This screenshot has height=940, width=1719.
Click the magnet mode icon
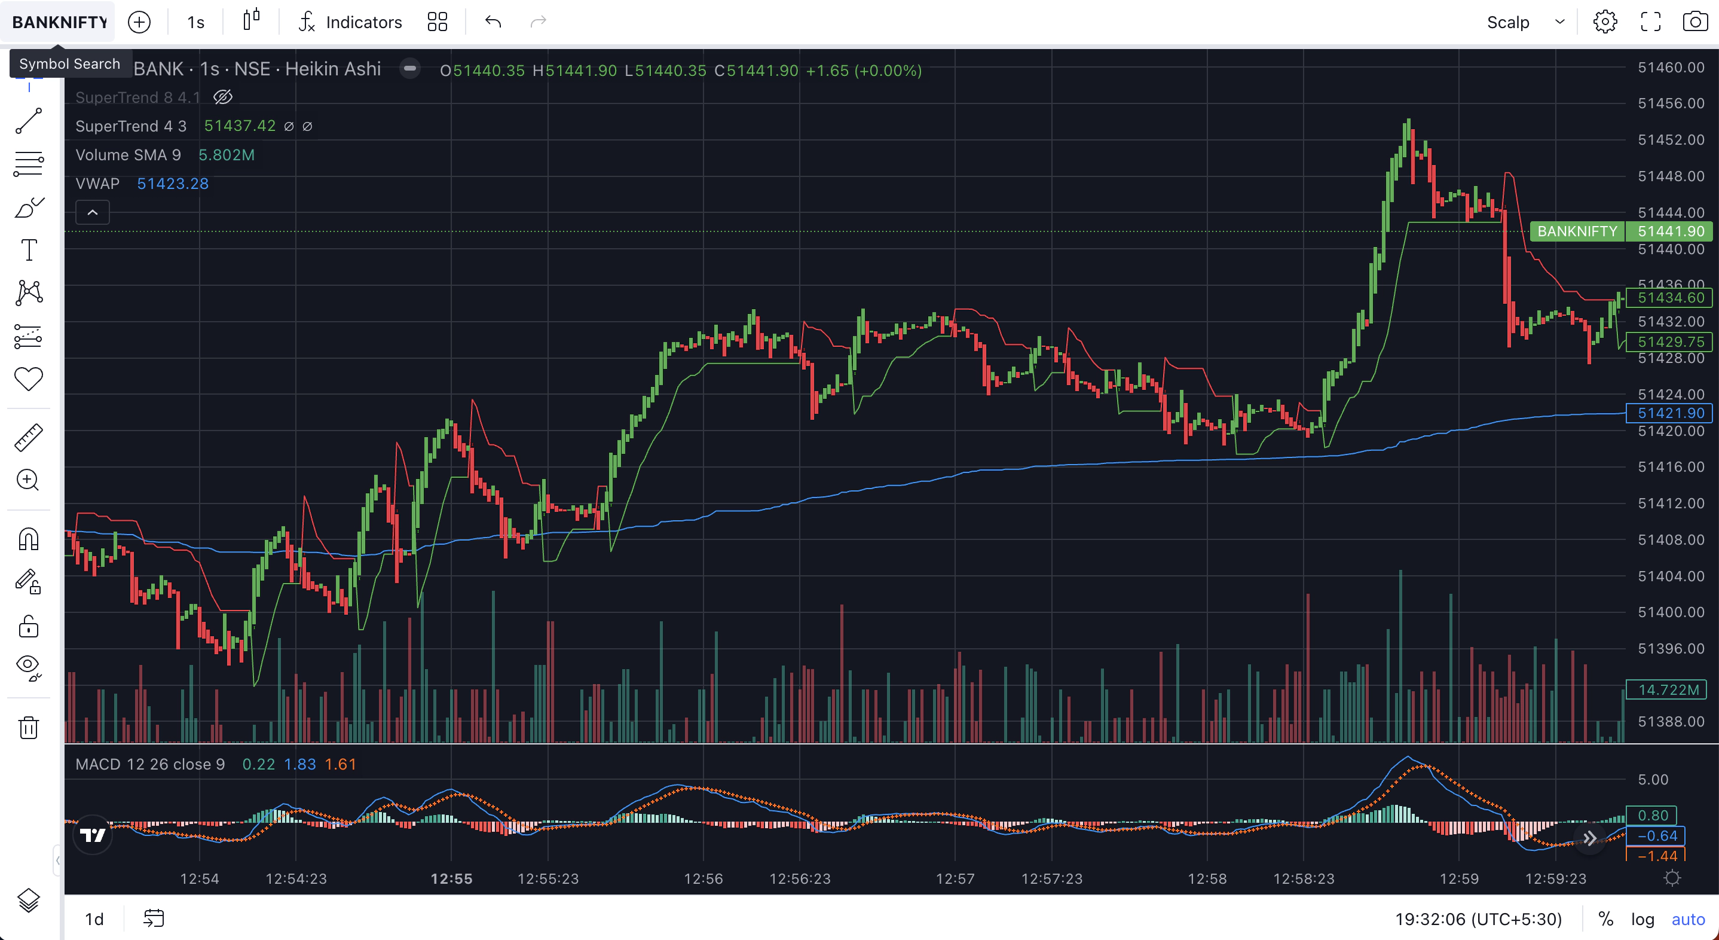[x=29, y=539]
